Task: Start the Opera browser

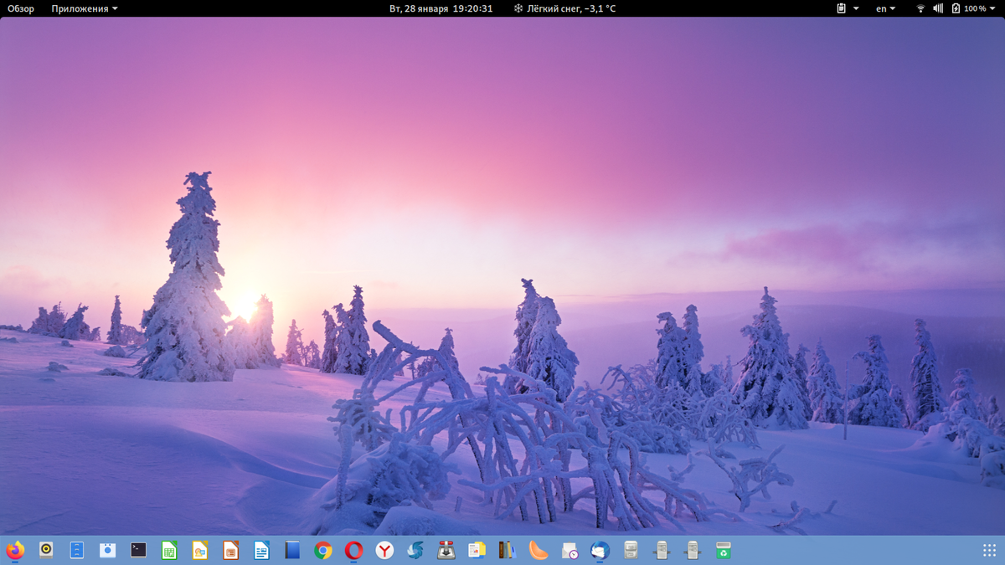Action: [x=353, y=551]
